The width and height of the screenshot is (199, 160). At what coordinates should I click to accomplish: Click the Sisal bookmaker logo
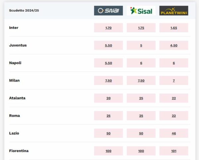click(x=141, y=11)
